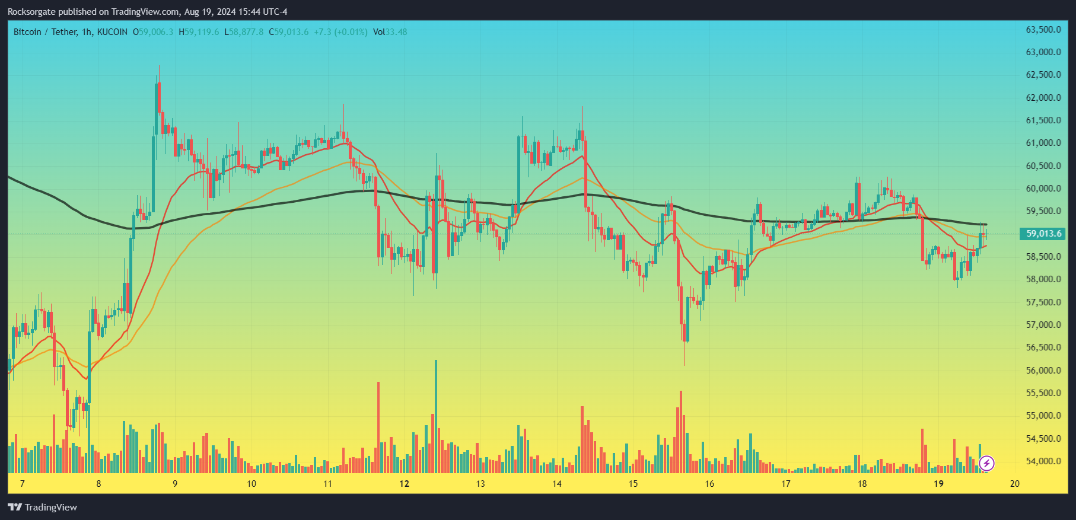Click date label 15 on time axis
1076x520 pixels.
pos(633,484)
